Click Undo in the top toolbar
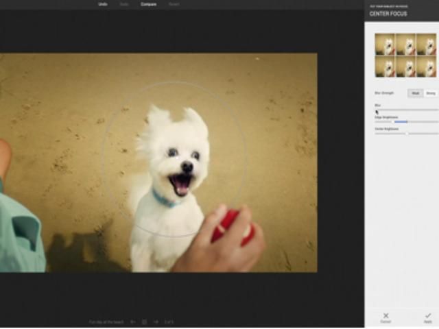Screen dimensions: 439x329 (102, 4)
